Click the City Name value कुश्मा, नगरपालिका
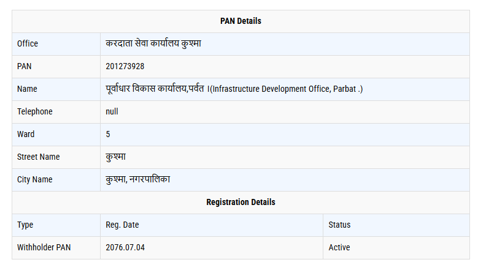 [x=138, y=179]
